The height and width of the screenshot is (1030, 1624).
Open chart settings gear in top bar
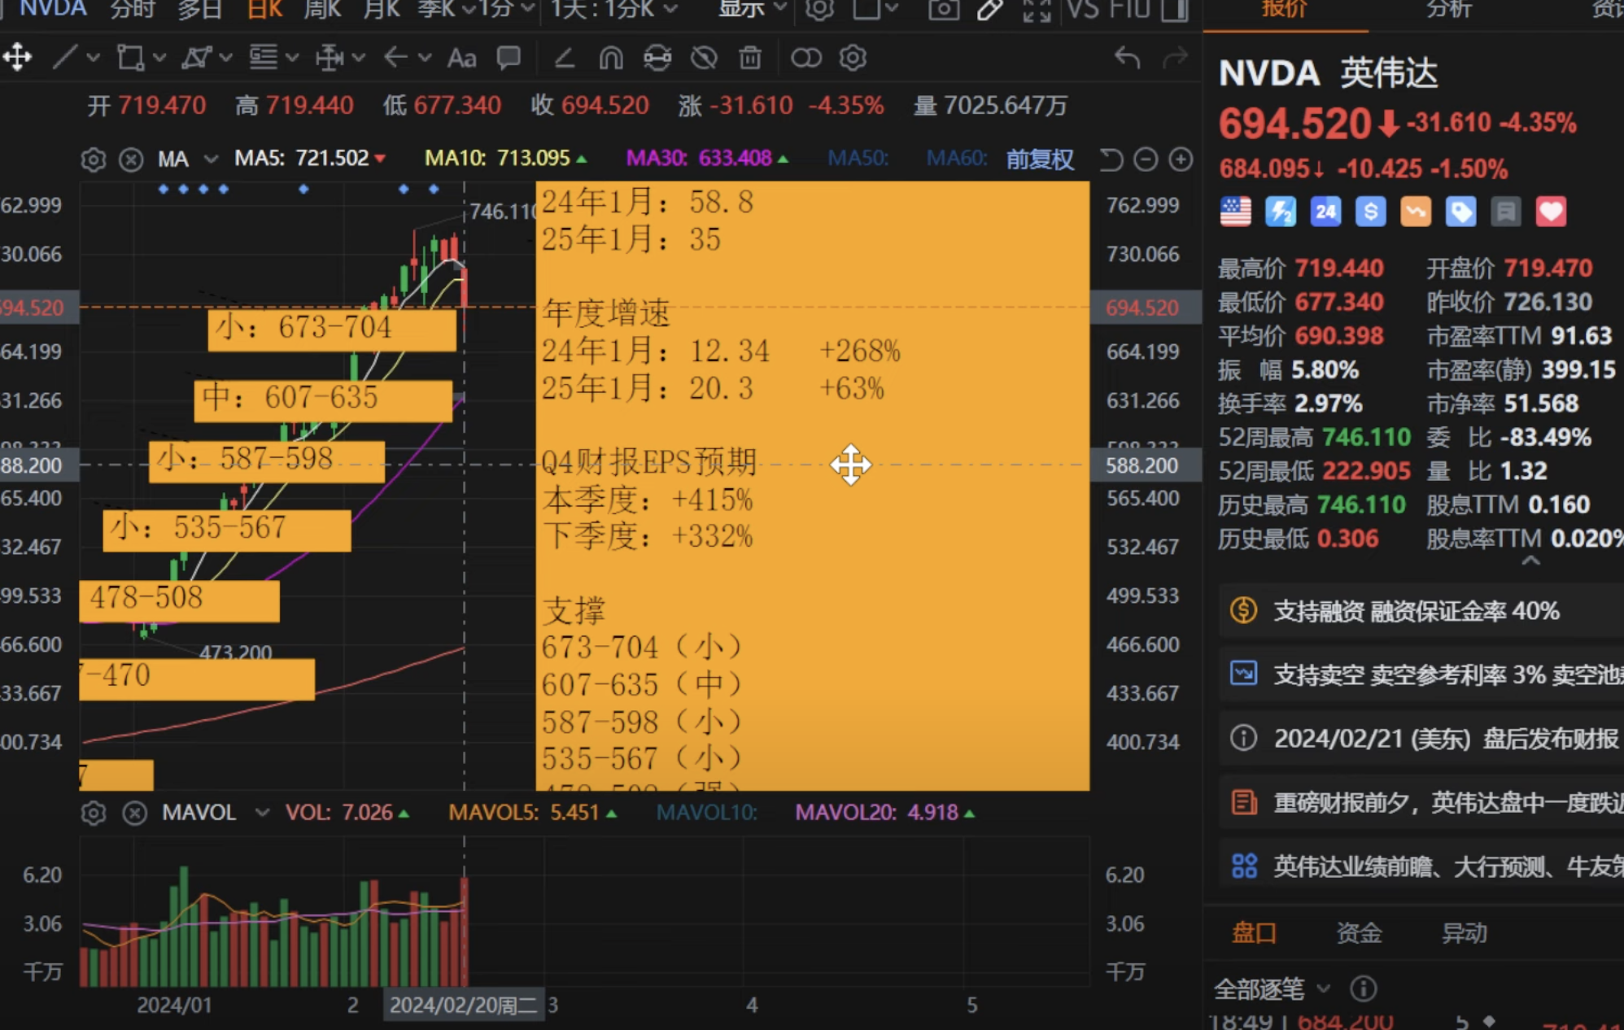[819, 10]
